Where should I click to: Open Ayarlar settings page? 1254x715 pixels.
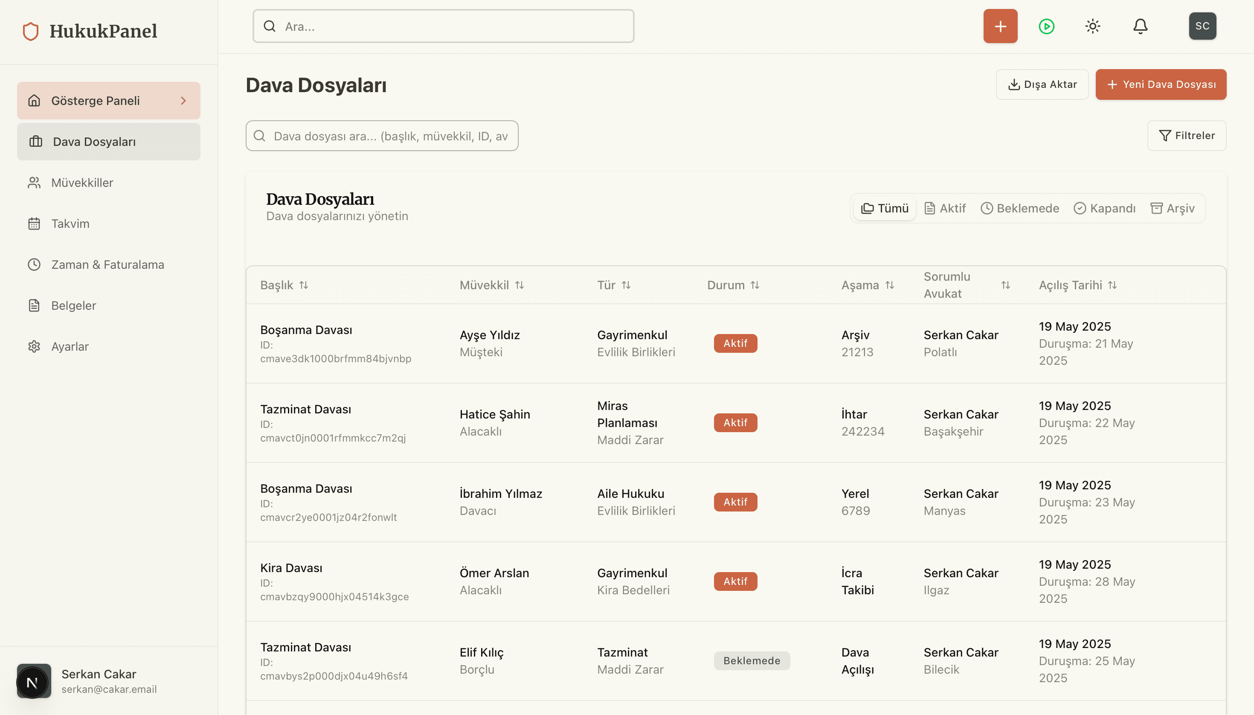[x=70, y=347]
